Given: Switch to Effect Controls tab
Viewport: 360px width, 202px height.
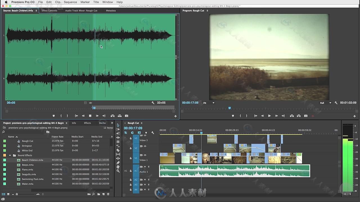Looking at the screenshot, I should click(x=49, y=11).
